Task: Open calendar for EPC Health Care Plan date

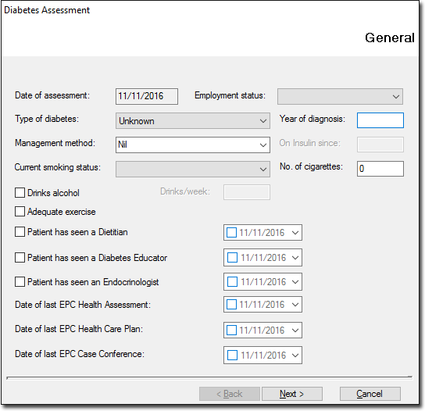Action: pyautogui.click(x=295, y=331)
